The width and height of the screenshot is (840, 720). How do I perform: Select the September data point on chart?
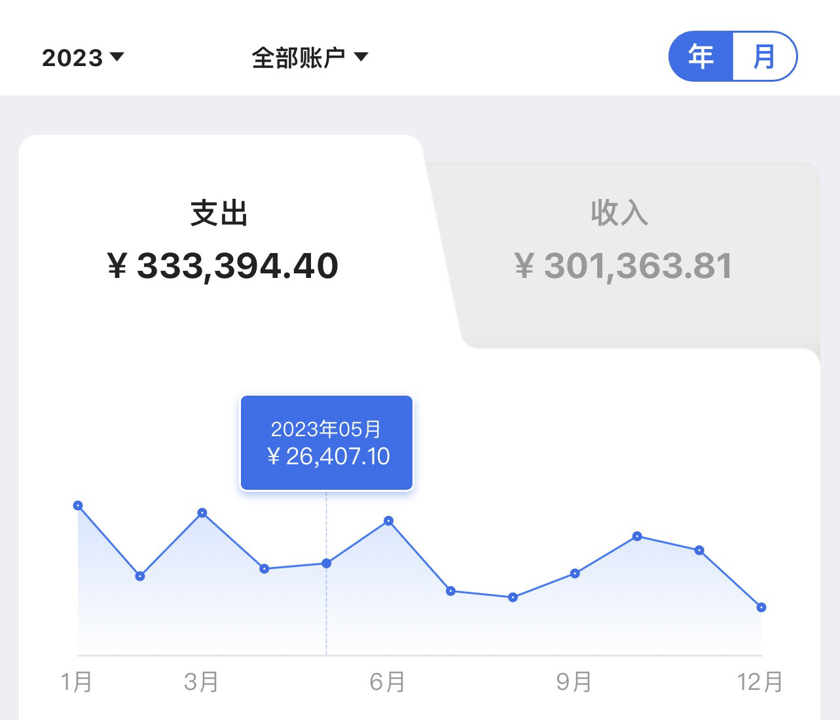pyautogui.click(x=575, y=574)
